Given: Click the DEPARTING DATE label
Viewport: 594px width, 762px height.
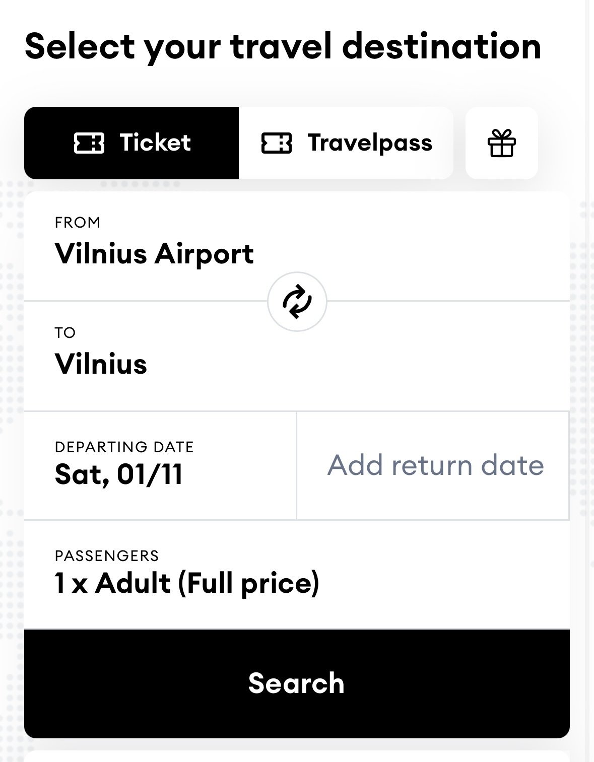Looking at the screenshot, I should click(x=124, y=447).
